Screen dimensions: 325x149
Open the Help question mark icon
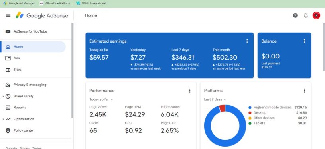click(295, 15)
